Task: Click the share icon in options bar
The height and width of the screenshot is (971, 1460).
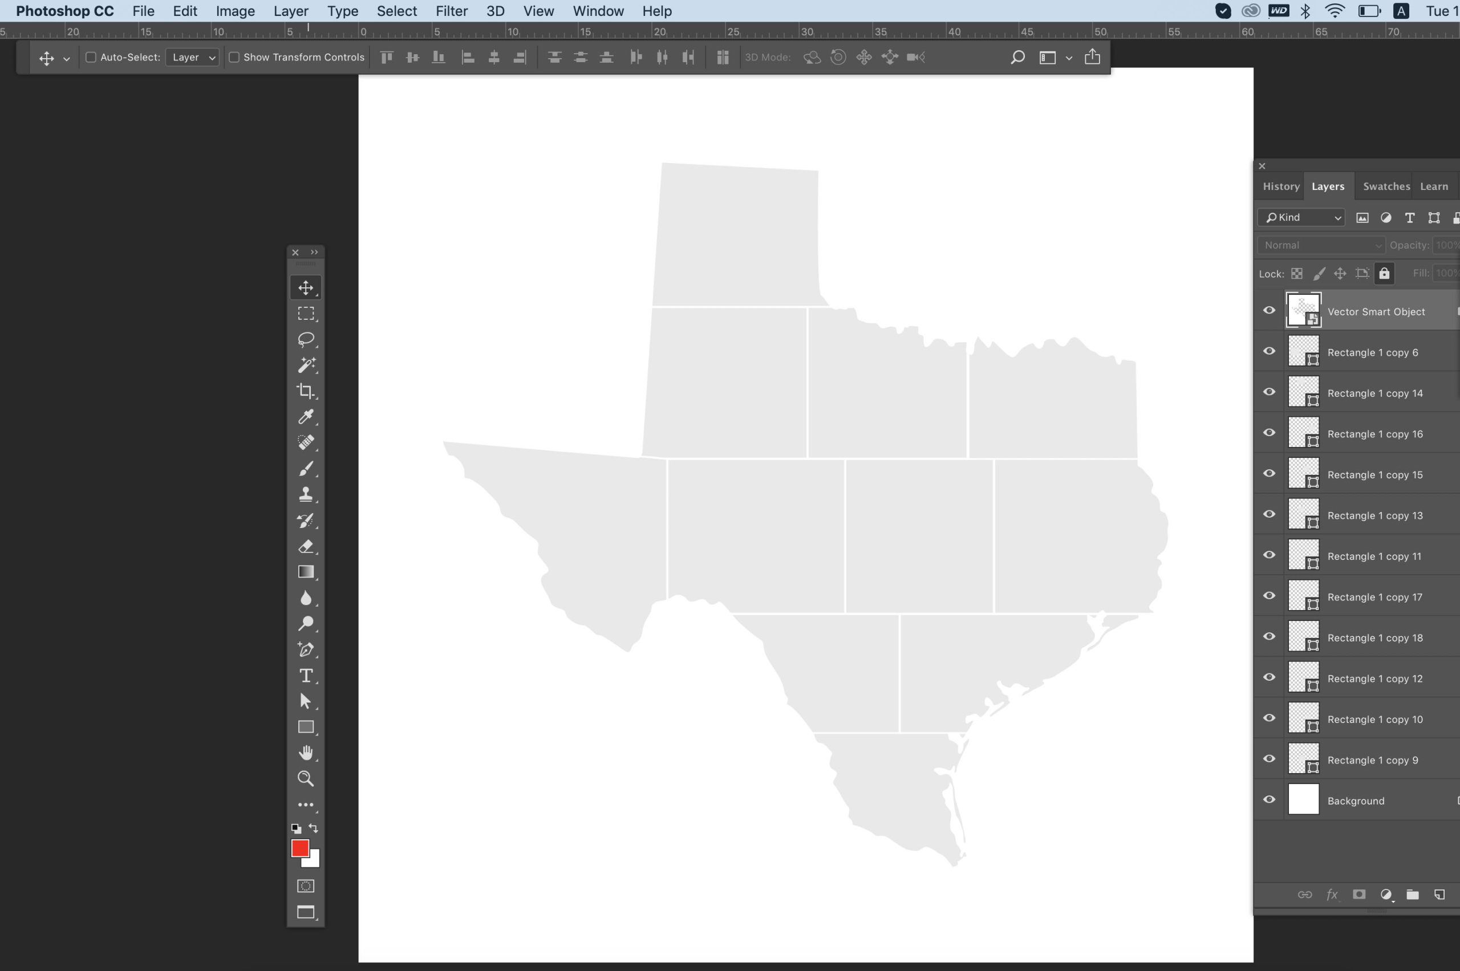Action: click(1093, 57)
